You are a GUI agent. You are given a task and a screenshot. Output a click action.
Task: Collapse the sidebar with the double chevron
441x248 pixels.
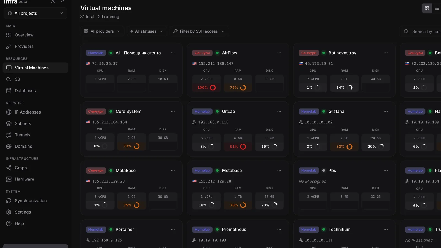pyautogui.click(x=63, y=2)
